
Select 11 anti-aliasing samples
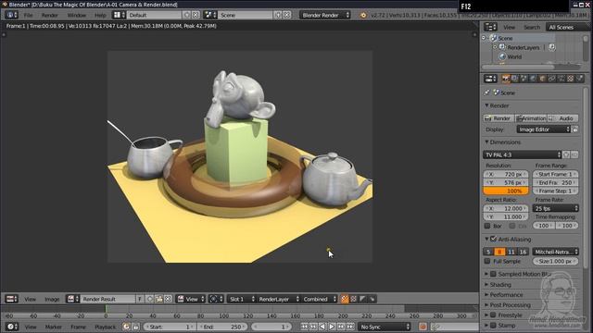(x=511, y=252)
